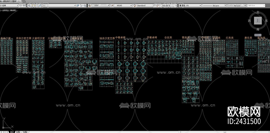Open the first Standard table style dropdown
Image resolution: width=270 pixels, height=133 pixels.
point(146,6)
